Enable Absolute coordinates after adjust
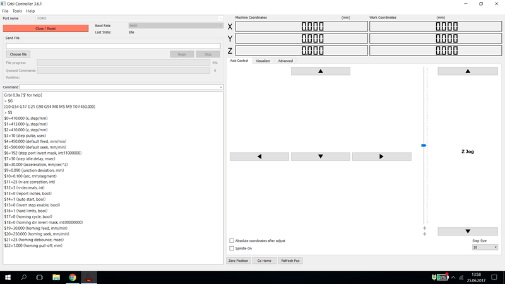The width and height of the screenshot is (505, 284). tap(232, 240)
